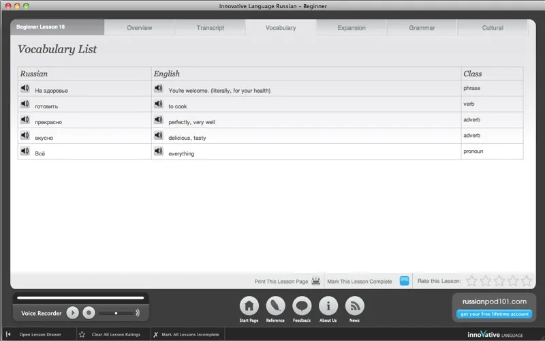Play English audio for 'to cook'
Image resolution: width=545 pixels, height=341 pixels.
coord(159,104)
